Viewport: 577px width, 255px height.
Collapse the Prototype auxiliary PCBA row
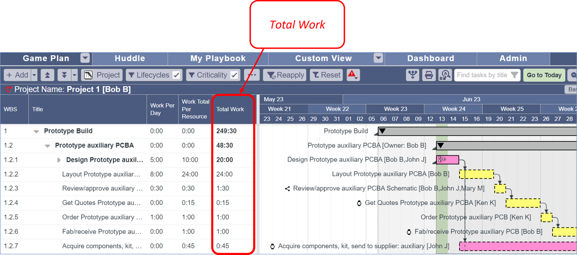[x=48, y=146]
